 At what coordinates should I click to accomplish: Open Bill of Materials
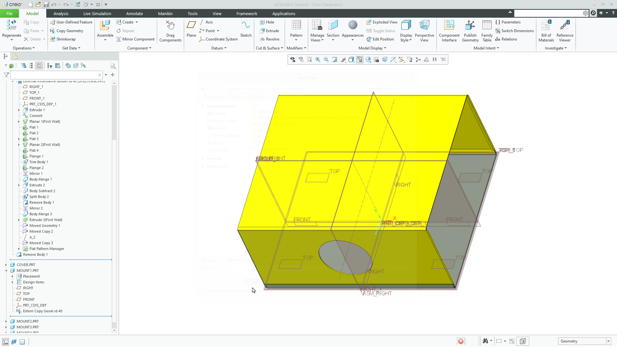click(x=546, y=31)
